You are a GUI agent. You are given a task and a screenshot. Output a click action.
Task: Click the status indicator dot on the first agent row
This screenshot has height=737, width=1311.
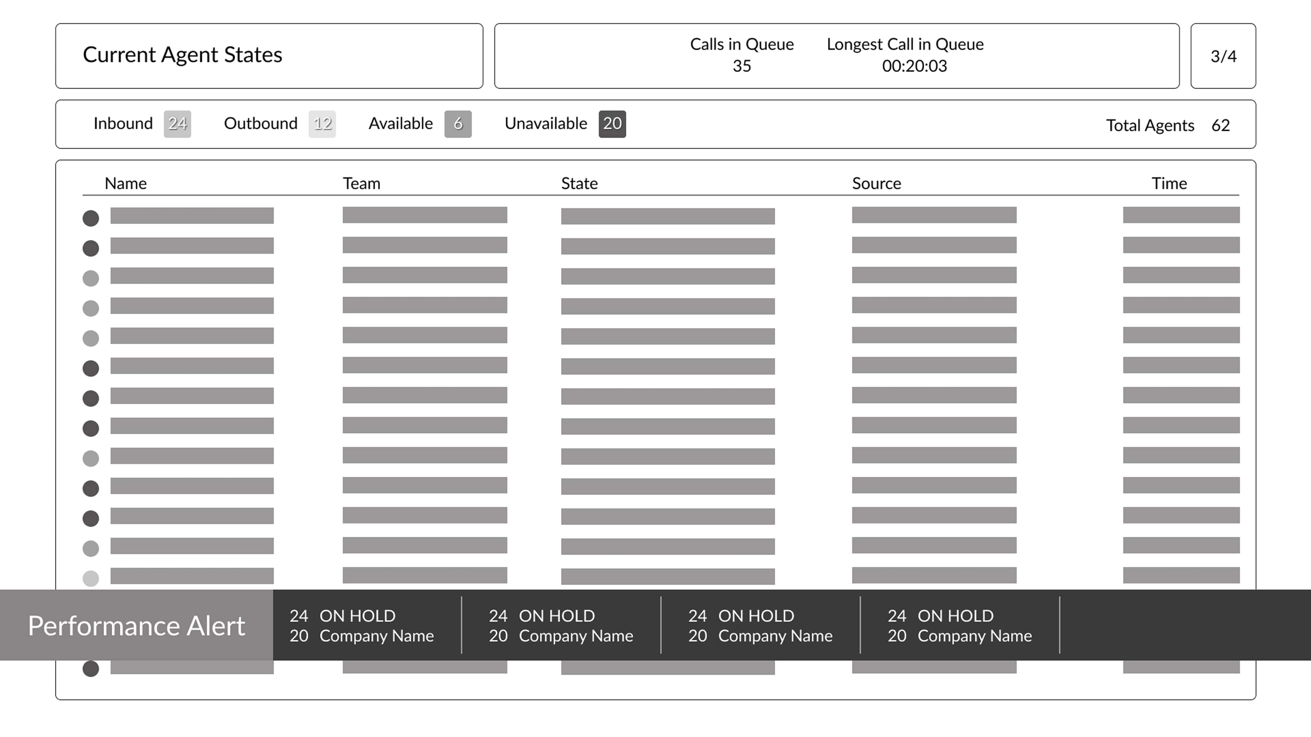click(91, 218)
